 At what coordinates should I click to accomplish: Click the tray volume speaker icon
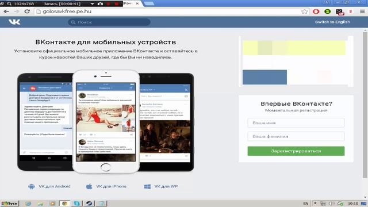coord(331,204)
